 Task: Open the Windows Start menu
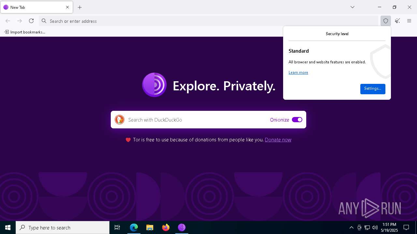[8, 227]
